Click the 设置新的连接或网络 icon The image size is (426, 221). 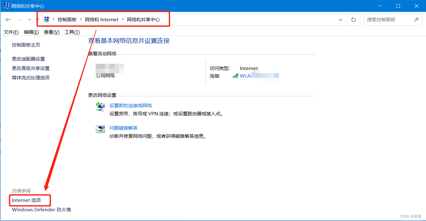(100, 107)
